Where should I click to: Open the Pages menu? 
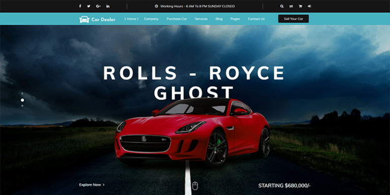coord(235,19)
